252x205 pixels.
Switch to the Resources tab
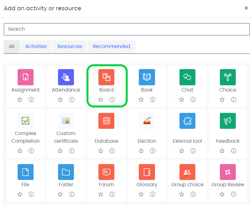tap(70, 46)
